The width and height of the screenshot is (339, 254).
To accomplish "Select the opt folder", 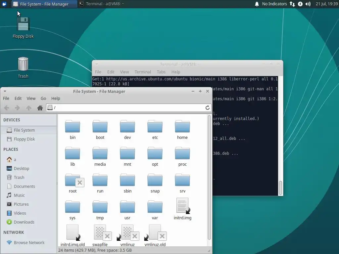I will click(155, 156).
